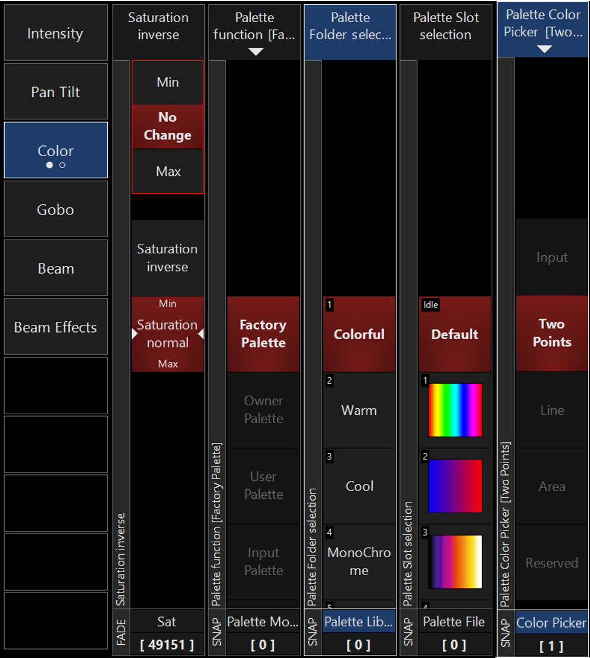This screenshot has width=590, height=658.
Task: Select the Color feature group
Action: (56, 151)
